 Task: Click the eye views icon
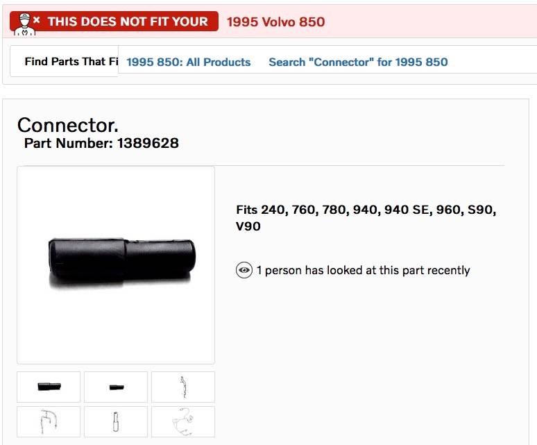click(x=244, y=270)
